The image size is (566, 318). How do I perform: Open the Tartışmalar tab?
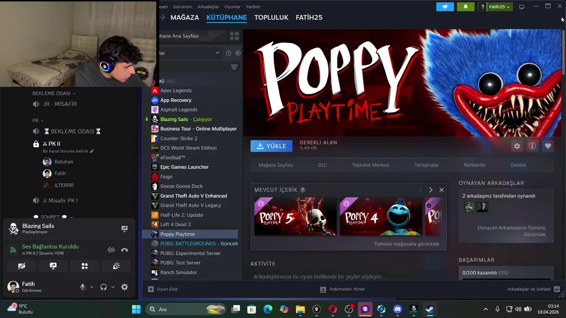pos(427,165)
